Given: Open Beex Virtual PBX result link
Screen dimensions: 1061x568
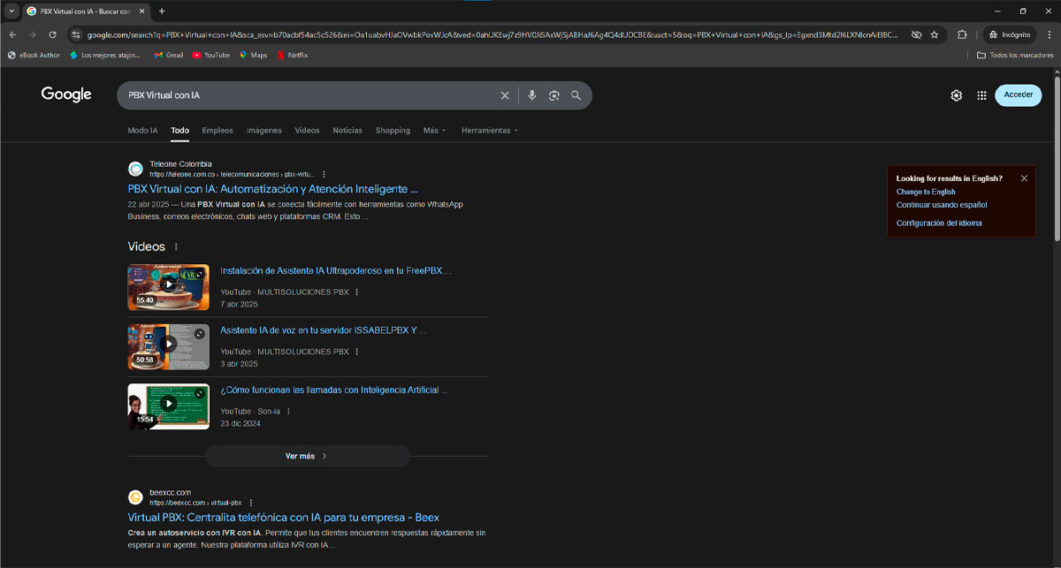Looking at the screenshot, I should tap(283, 518).
